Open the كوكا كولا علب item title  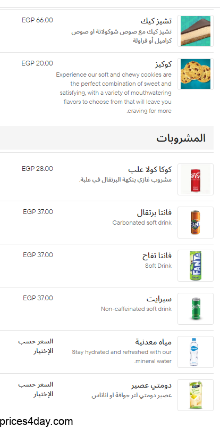150,169
